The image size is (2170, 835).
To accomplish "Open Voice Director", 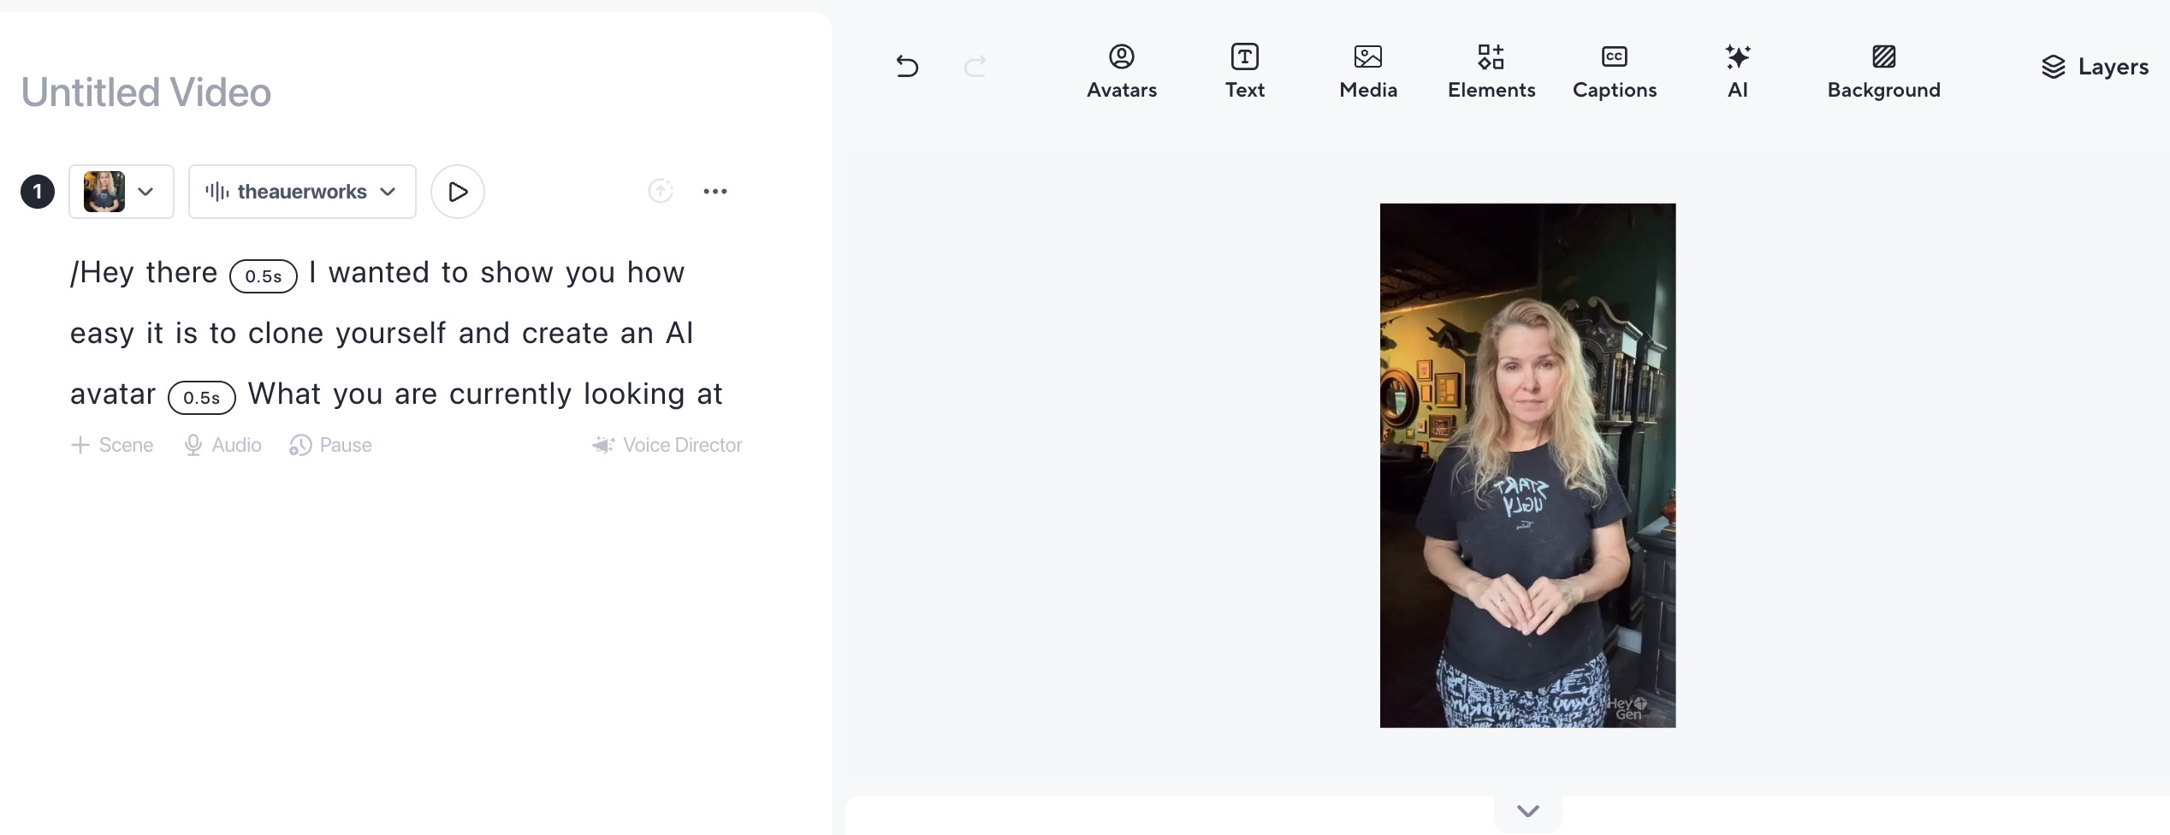I will (x=667, y=445).
